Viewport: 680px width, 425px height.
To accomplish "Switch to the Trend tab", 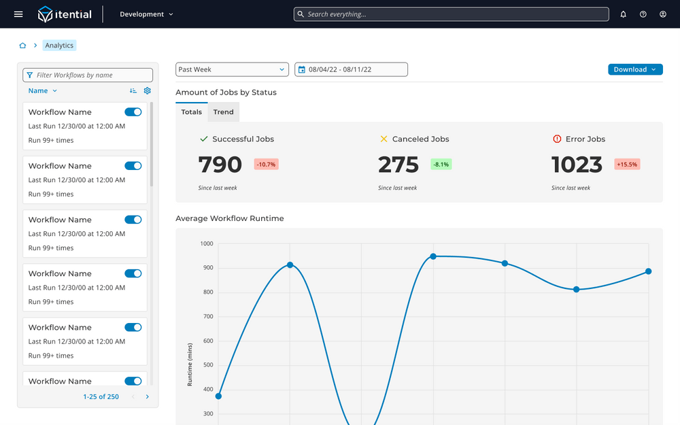I will coord(223,112).
